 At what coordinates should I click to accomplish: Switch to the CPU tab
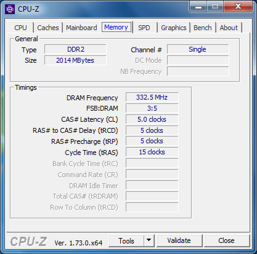pos(20,28)
